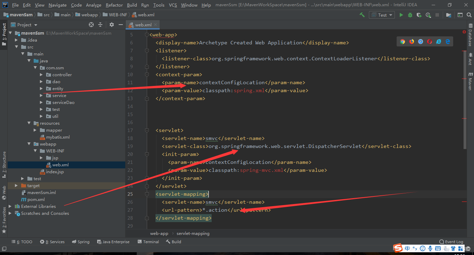This screenshot has height=255, width=474.
Task: Open the VCS menu
Action: [173, 5]
